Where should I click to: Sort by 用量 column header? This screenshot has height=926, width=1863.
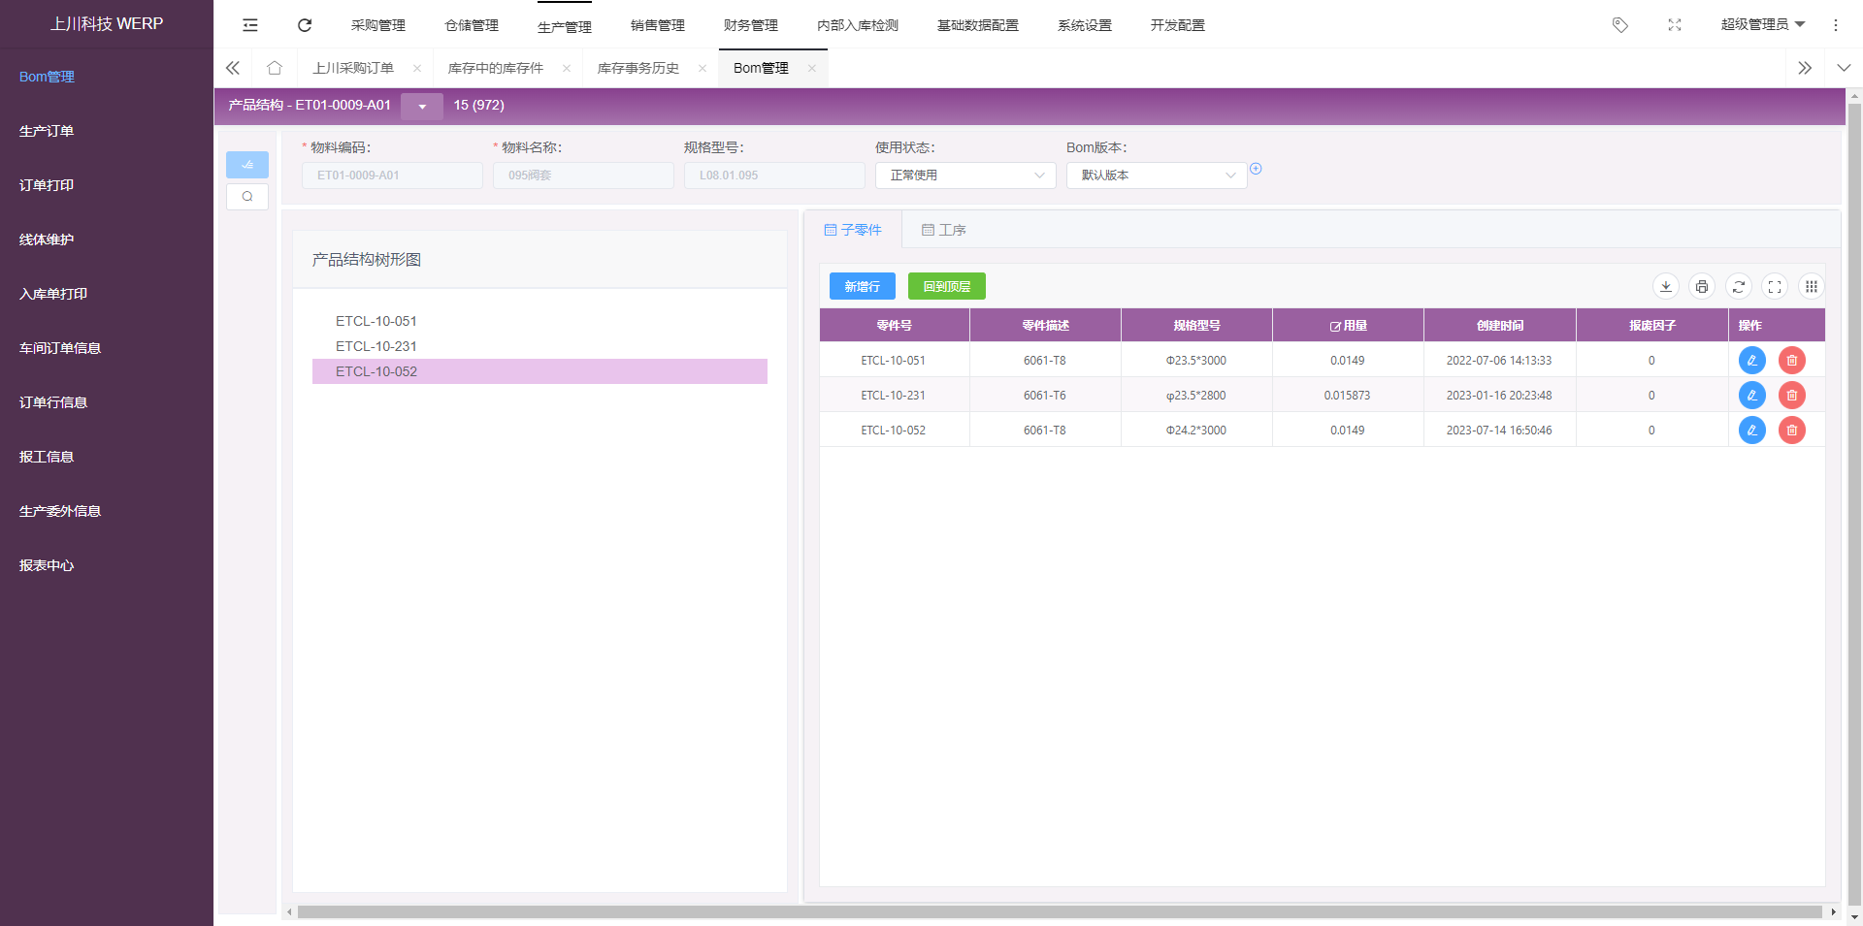click(x=1348, y=326)
